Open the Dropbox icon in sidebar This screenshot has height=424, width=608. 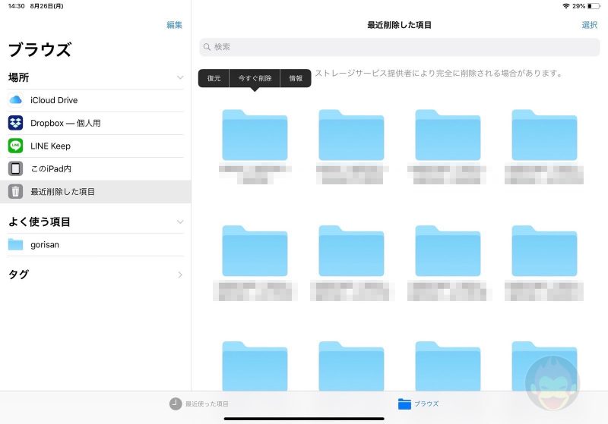[x=15, y=123]
